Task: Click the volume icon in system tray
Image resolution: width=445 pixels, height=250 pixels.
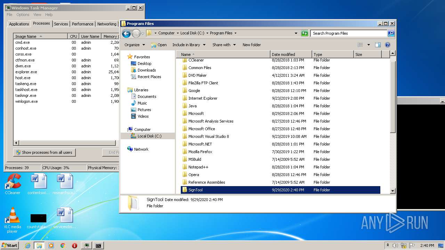Action: (395, 245)
